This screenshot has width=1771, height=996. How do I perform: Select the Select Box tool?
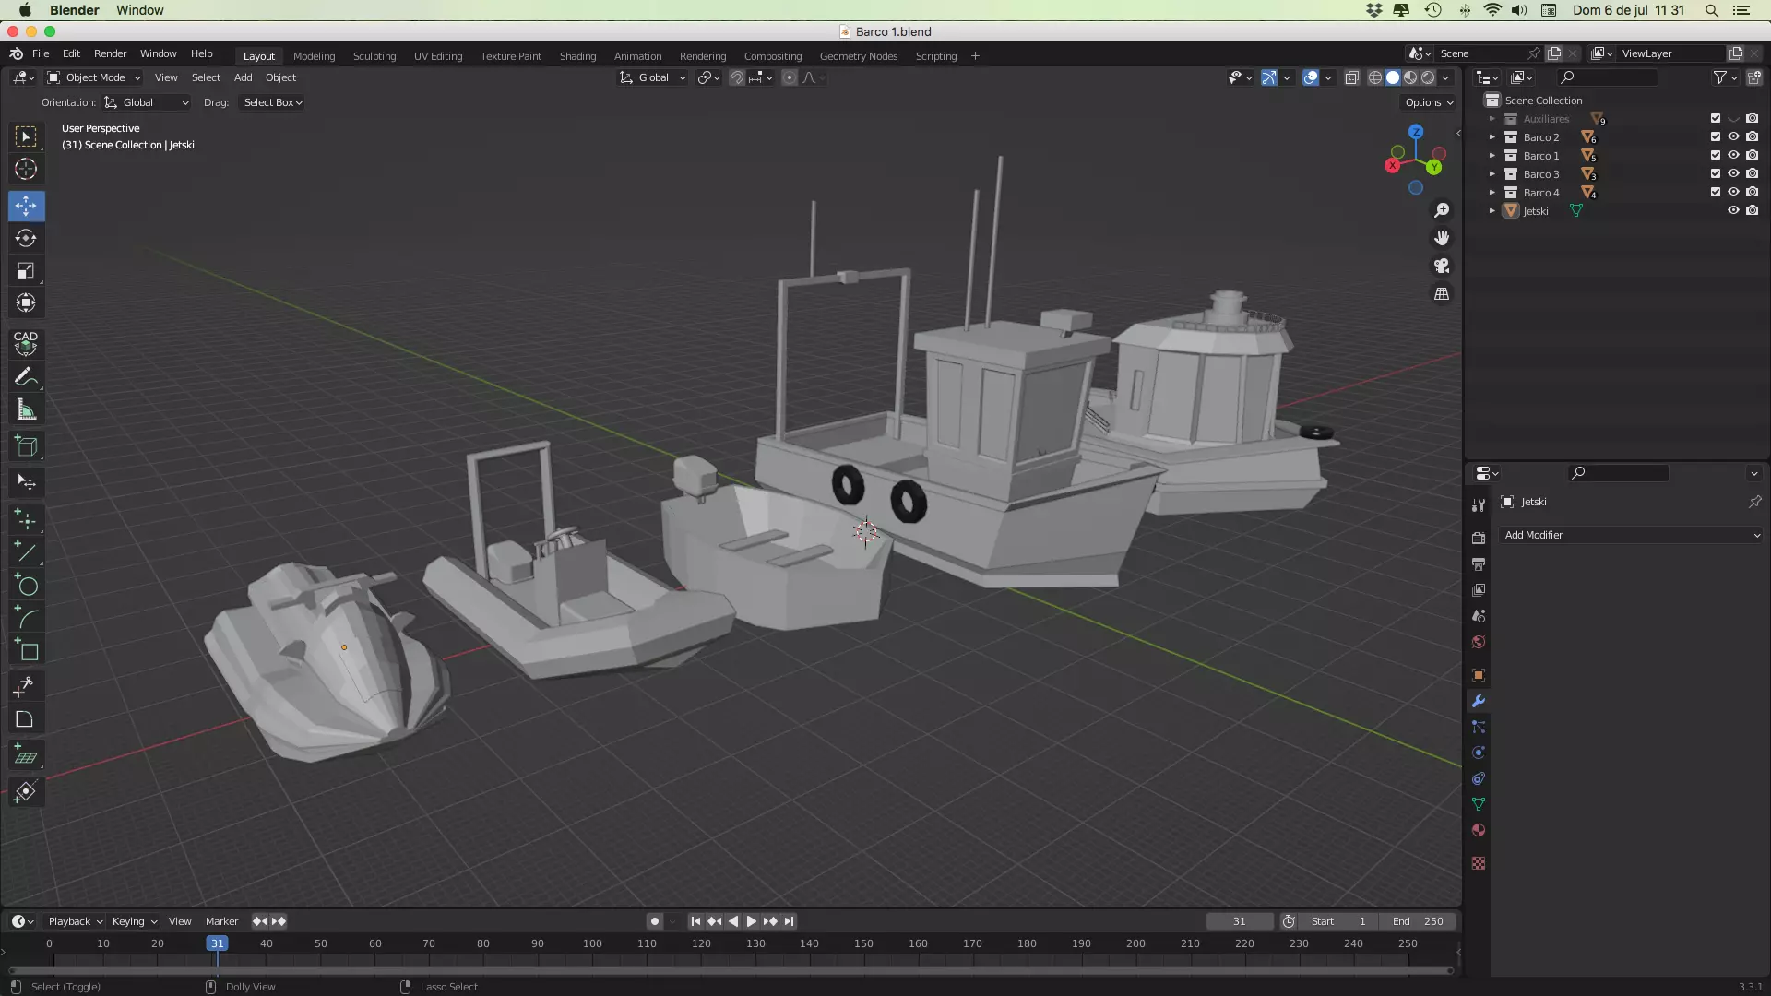pyautogui.click(x=26, y=136)
